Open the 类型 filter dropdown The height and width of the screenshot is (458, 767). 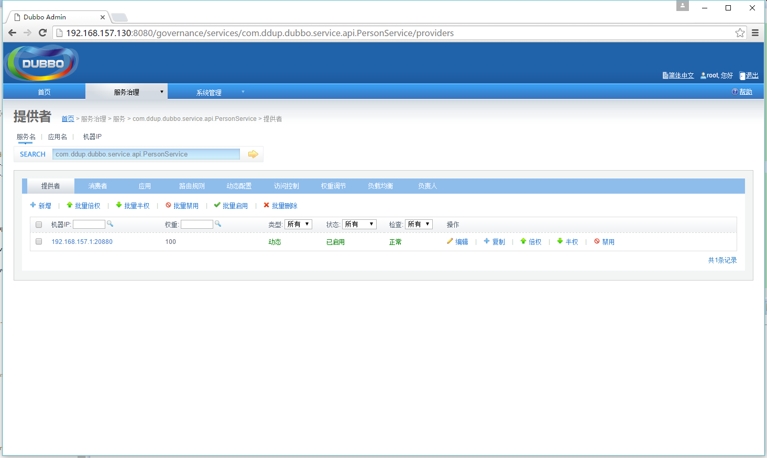299,224
